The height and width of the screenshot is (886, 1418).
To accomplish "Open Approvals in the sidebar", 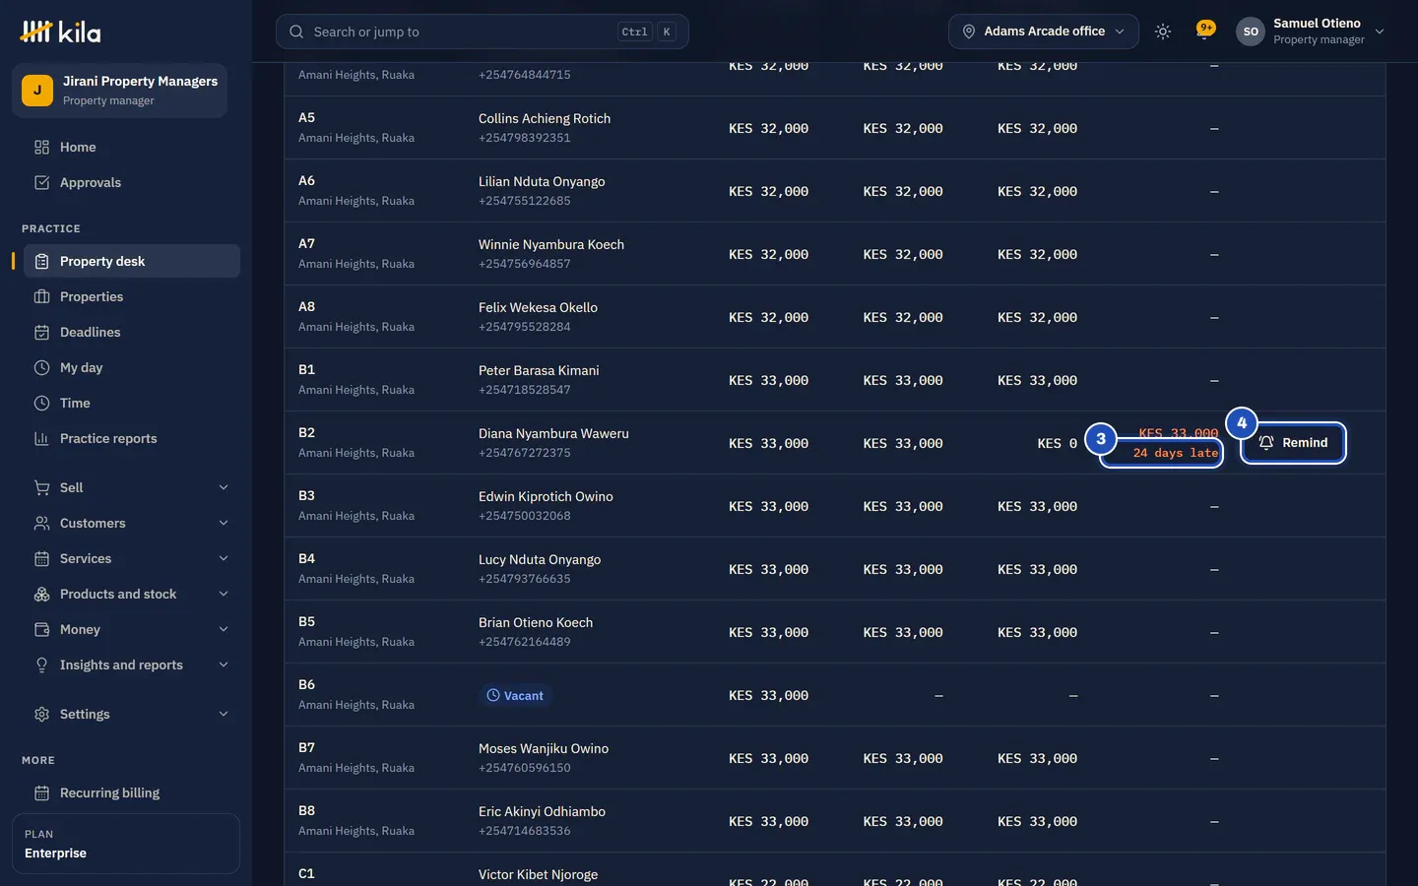I will tap(132, 182).
